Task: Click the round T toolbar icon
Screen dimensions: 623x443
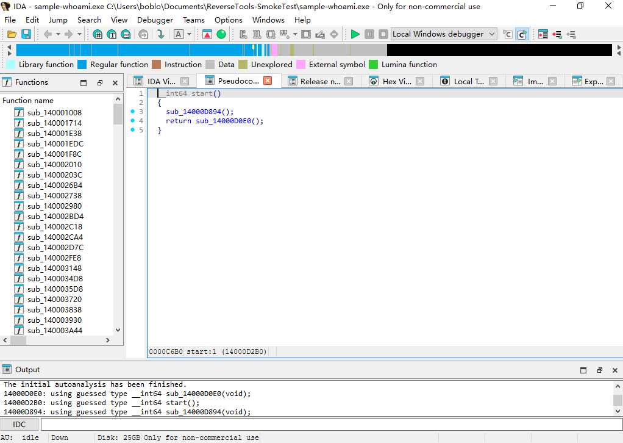Action: [x=112, y=34]
